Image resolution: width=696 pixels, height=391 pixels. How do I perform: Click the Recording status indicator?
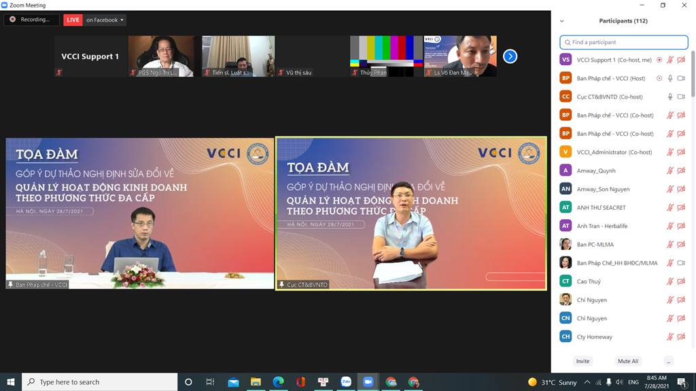pos(31,20)
